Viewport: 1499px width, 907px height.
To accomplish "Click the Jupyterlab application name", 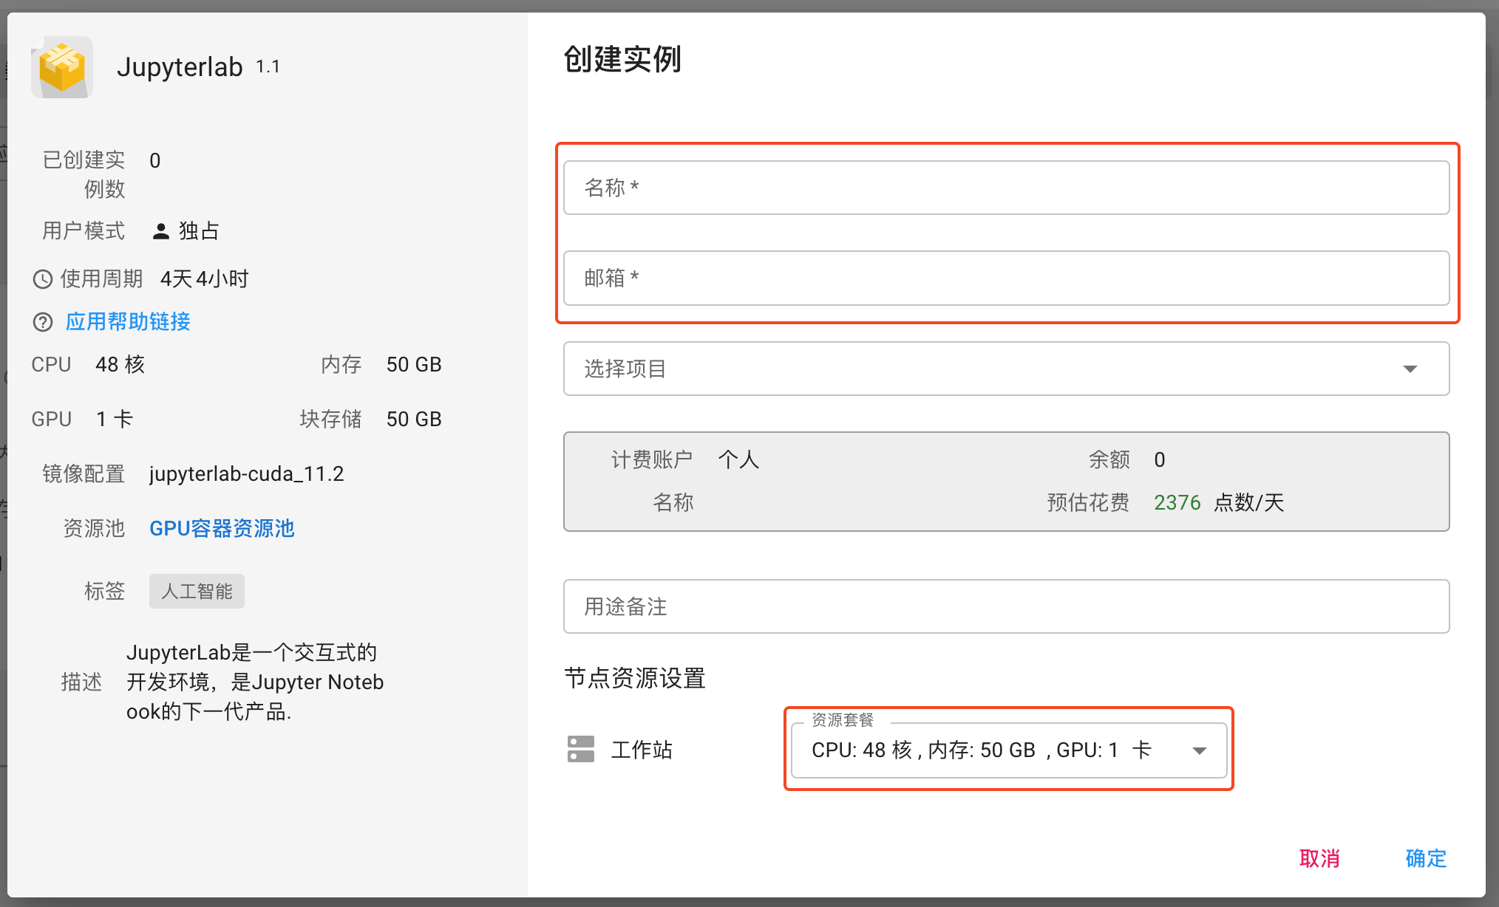I will (180, 66).
